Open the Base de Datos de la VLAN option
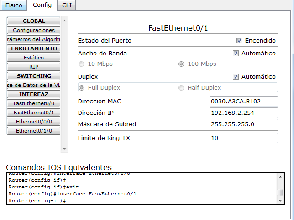 click(34, 85)
